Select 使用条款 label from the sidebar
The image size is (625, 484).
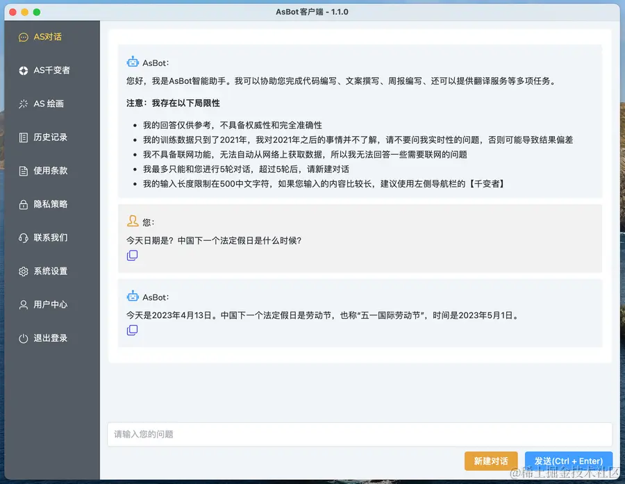pyautogui.click(x=51, y=171)
